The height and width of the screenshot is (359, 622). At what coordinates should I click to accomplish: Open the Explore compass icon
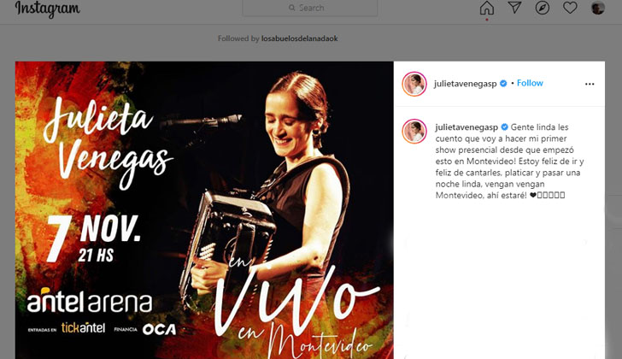click(x=543, y=8)
